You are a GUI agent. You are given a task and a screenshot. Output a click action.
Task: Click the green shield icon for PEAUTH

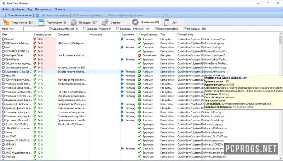point(35,76)
